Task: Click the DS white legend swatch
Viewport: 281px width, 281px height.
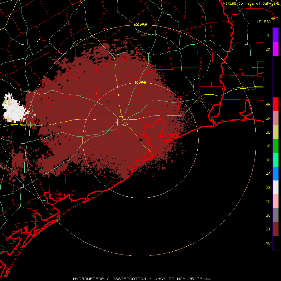Action: [276, 187]
